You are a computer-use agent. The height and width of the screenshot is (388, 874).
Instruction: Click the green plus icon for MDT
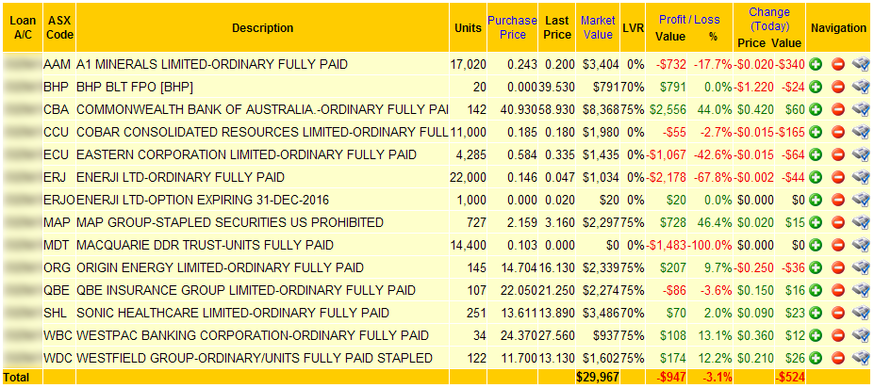pyautogui.click(x=816, y=245)
